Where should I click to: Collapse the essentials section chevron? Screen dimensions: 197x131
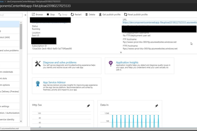click(121, 52)
